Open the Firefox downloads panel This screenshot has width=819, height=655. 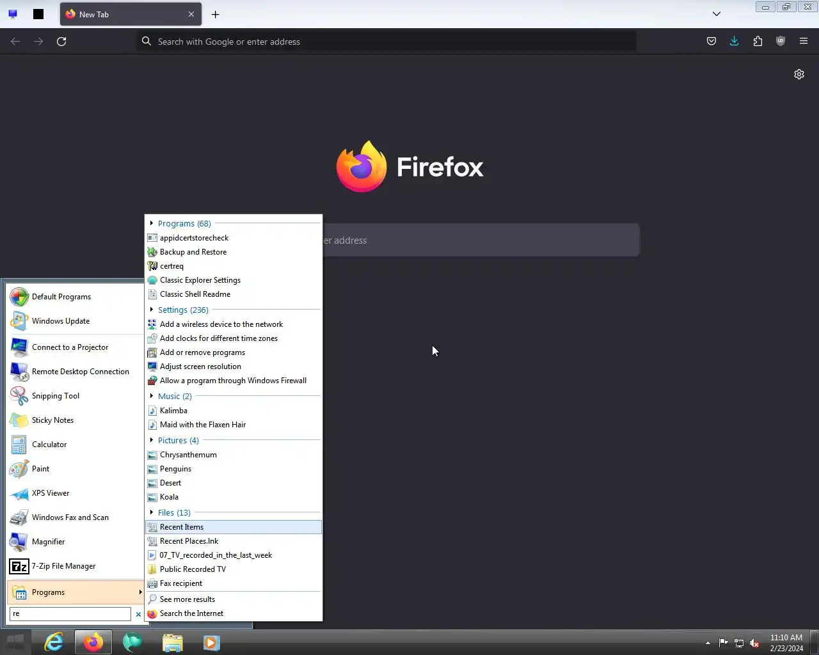pos(734,42)
